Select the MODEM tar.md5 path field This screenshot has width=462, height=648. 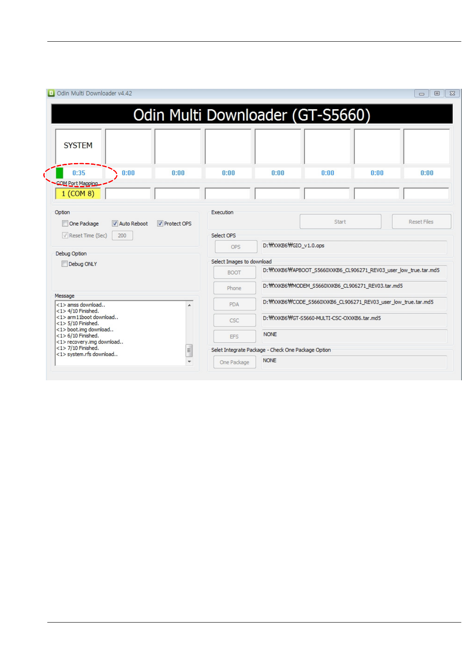[354, 288]
